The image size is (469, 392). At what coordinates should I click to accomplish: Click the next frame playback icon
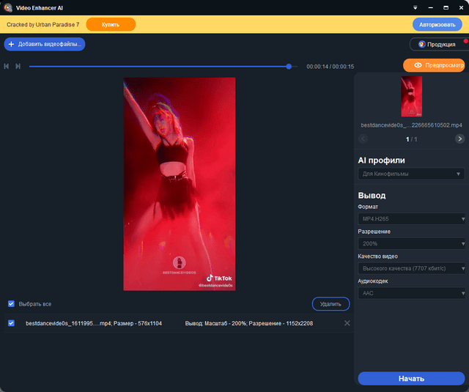(18, 67)
